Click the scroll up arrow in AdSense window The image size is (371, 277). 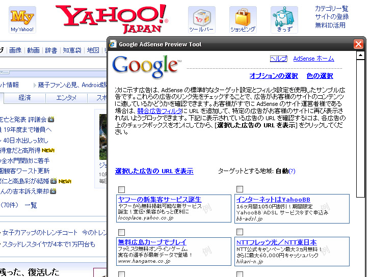point(360,56)
